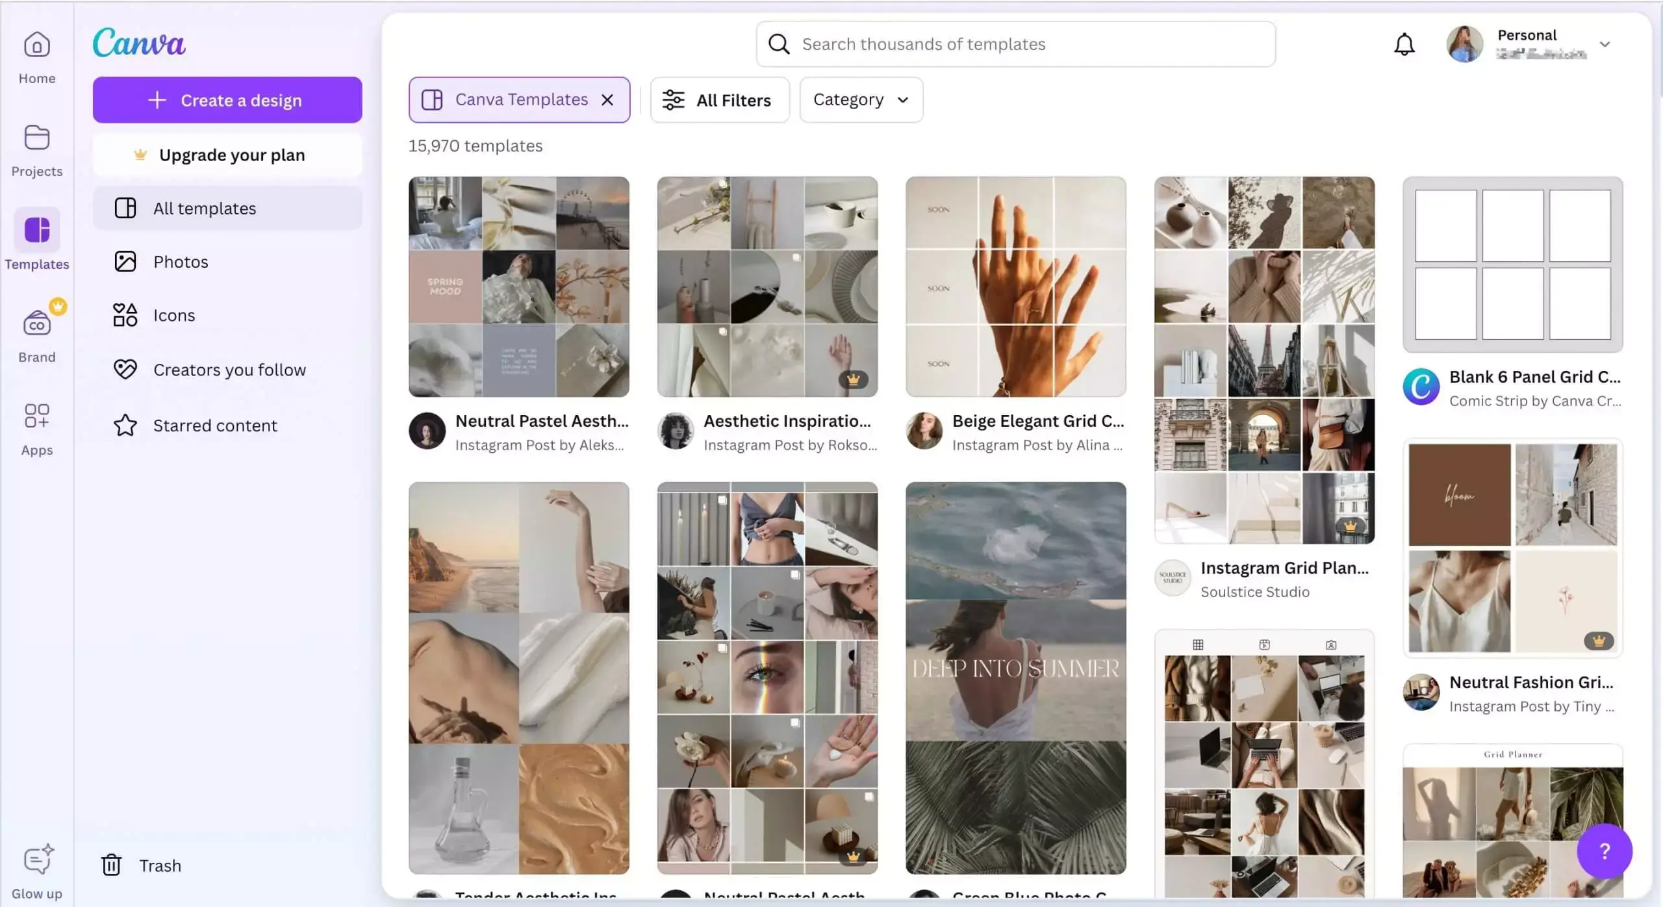Click the Canva logo
The height and width of the screenshot is (907, 1663).
pos(139,43)
